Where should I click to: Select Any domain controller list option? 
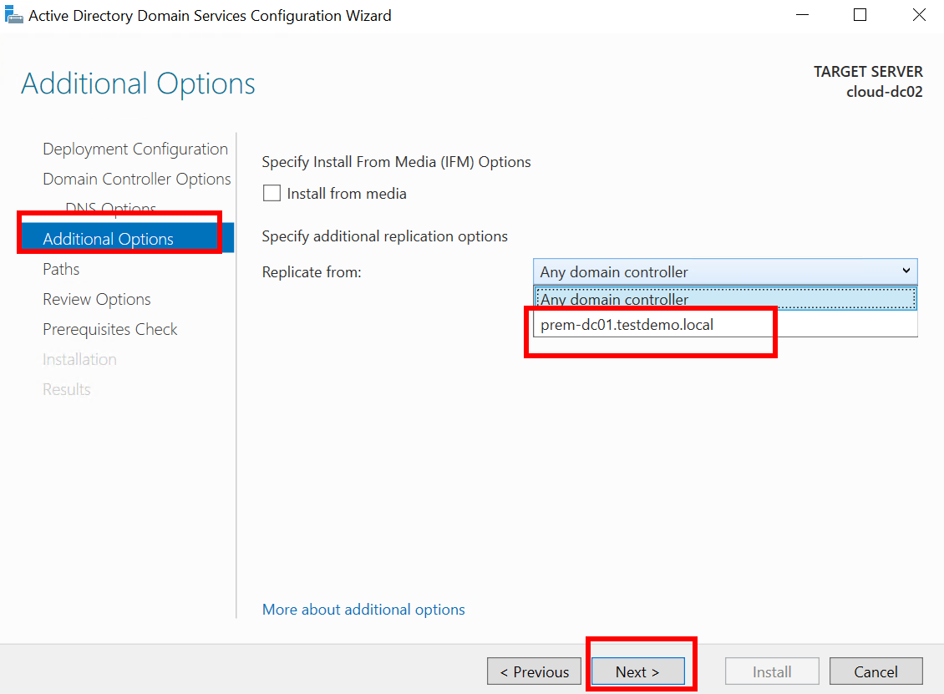point(725,299)
